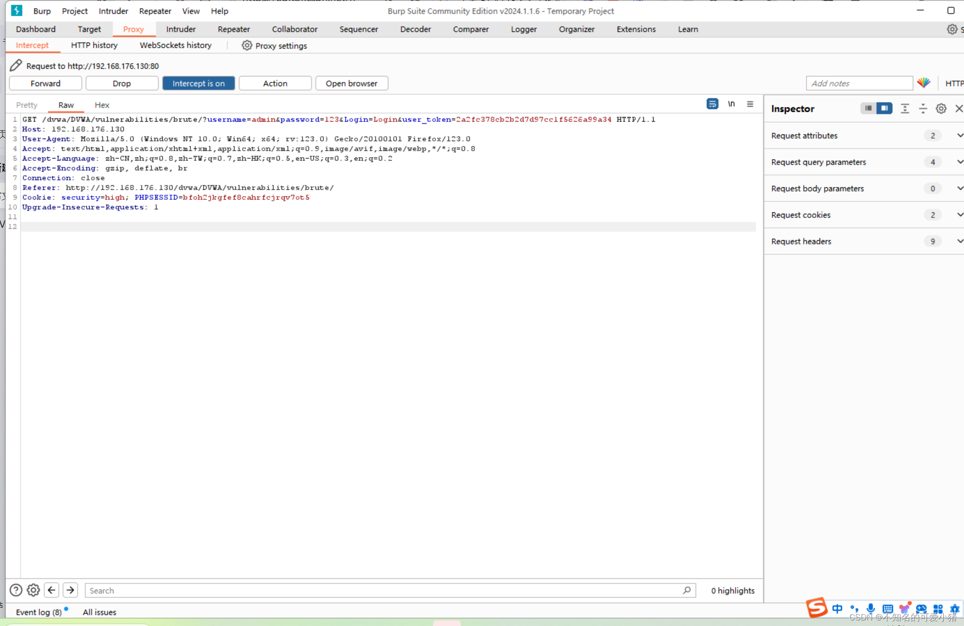The height and width of the screenshot is (626, 964).
Task: Switch to the Learn tab
Action: pyautogui.click(x=688, y=29)
